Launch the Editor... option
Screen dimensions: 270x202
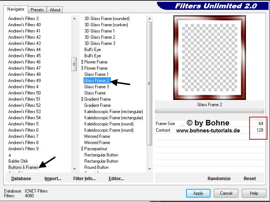(x=116, y=179)
